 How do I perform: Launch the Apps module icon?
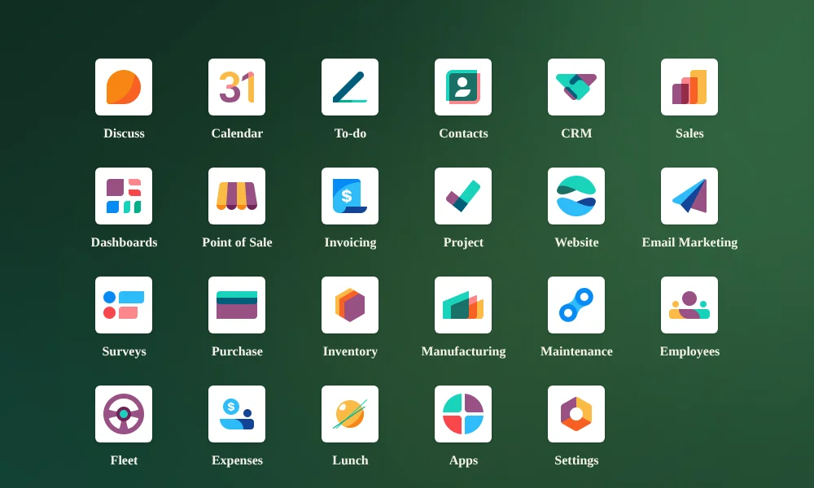point(463,414)
